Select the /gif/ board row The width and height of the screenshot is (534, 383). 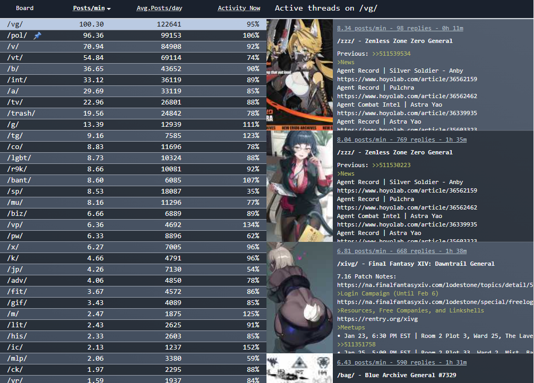(133, 303)
